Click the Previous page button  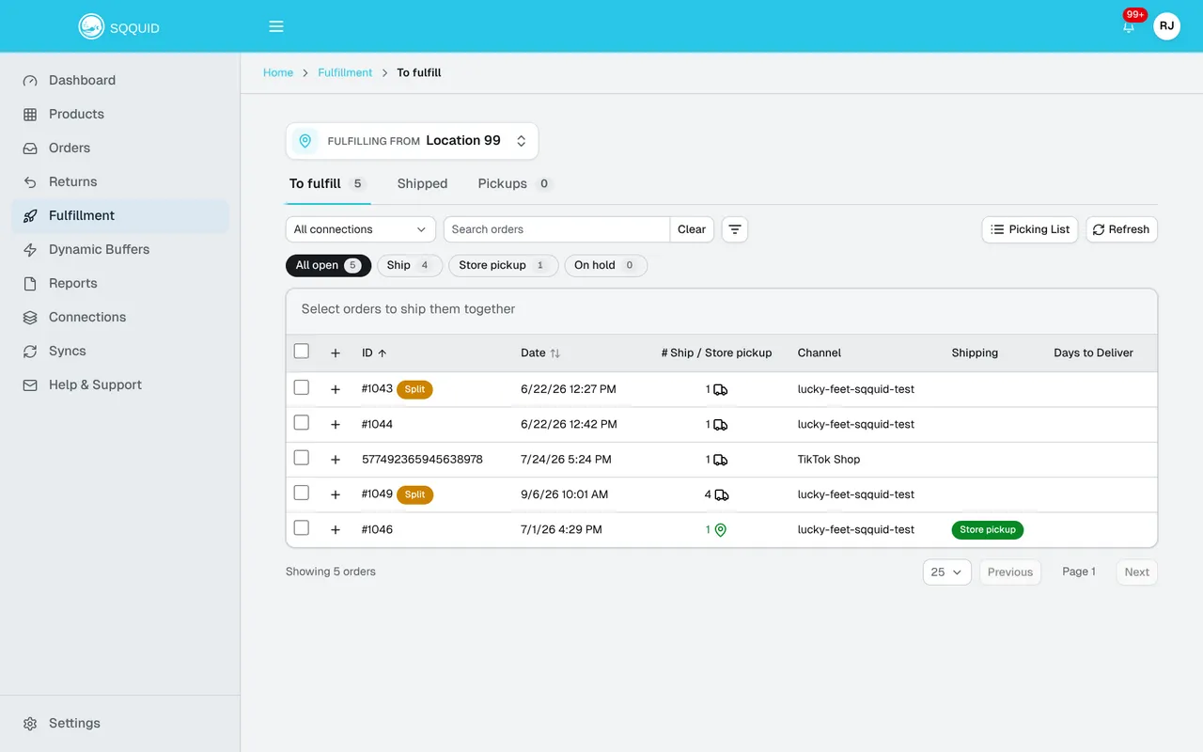[1010, 572]
